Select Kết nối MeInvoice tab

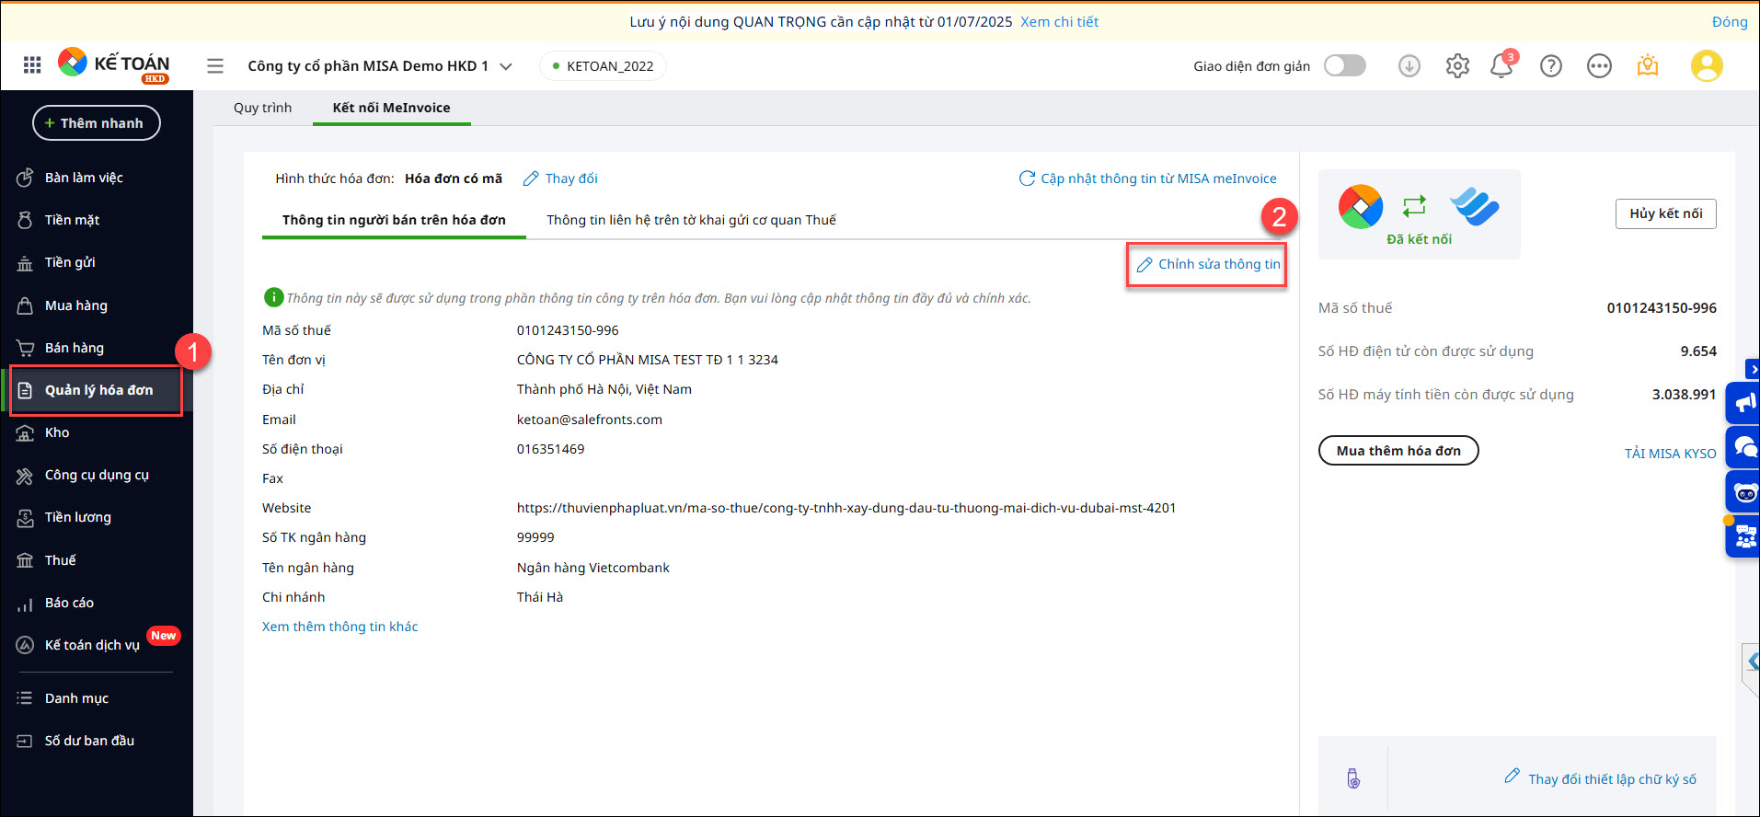pyautogui.click(x=391, y=108)
